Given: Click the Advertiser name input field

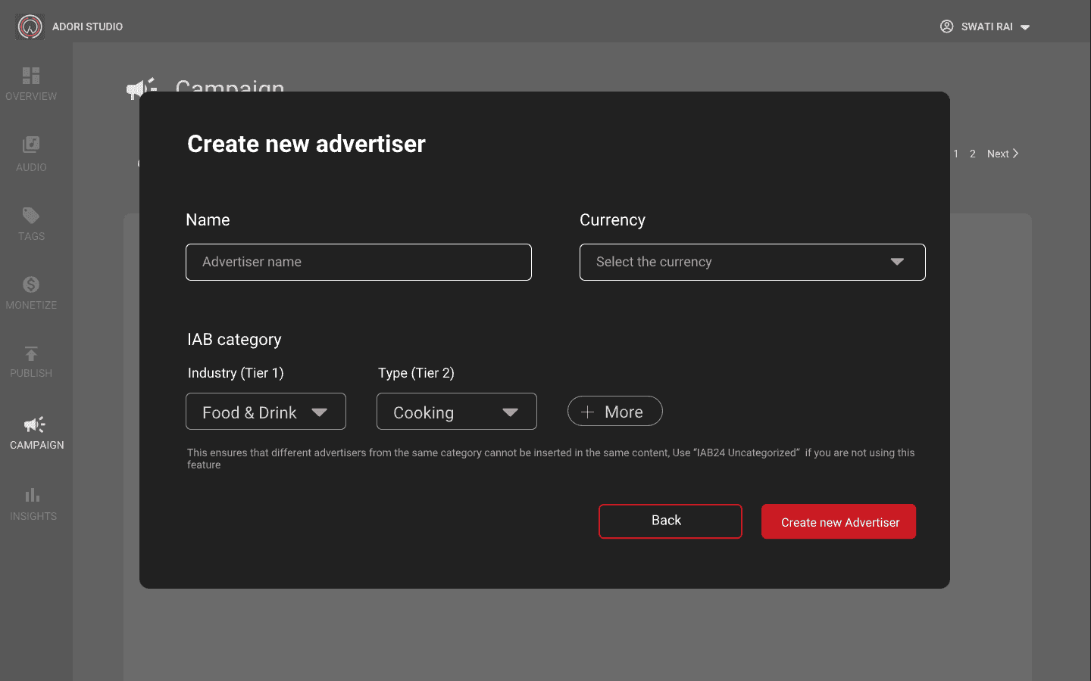Looking at the screenshot, I should 358,262.
